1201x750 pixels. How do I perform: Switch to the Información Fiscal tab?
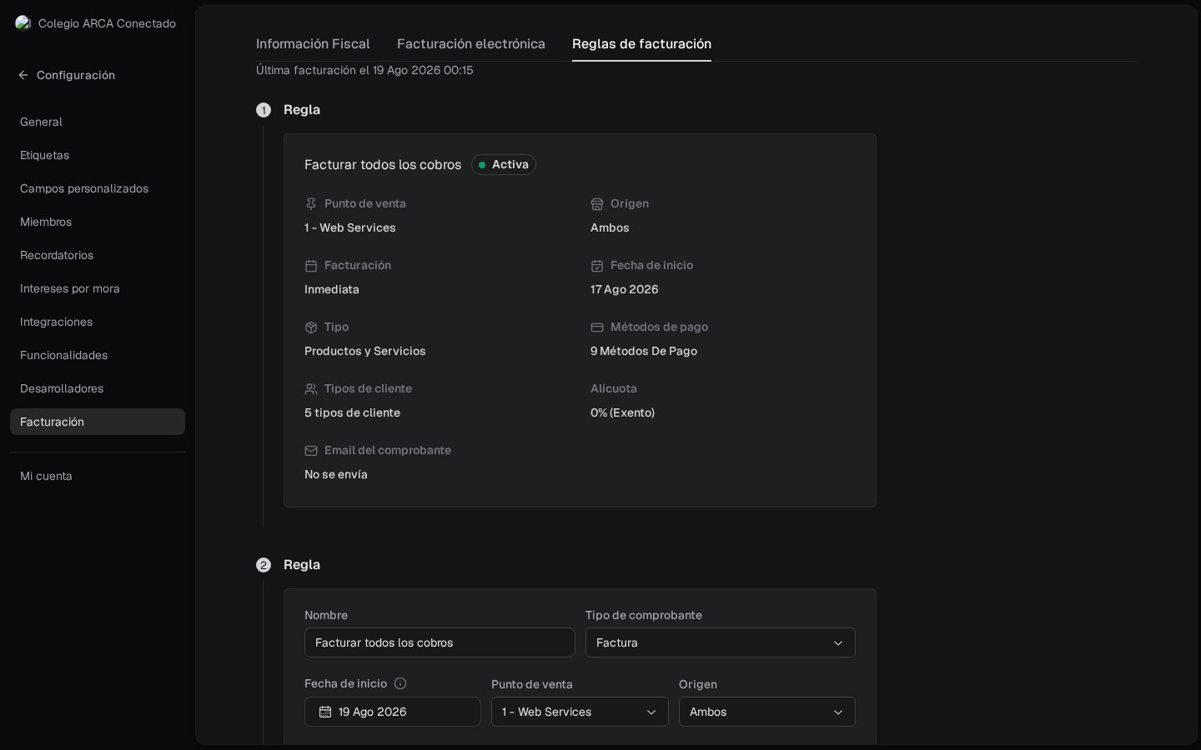pos(313,43)
